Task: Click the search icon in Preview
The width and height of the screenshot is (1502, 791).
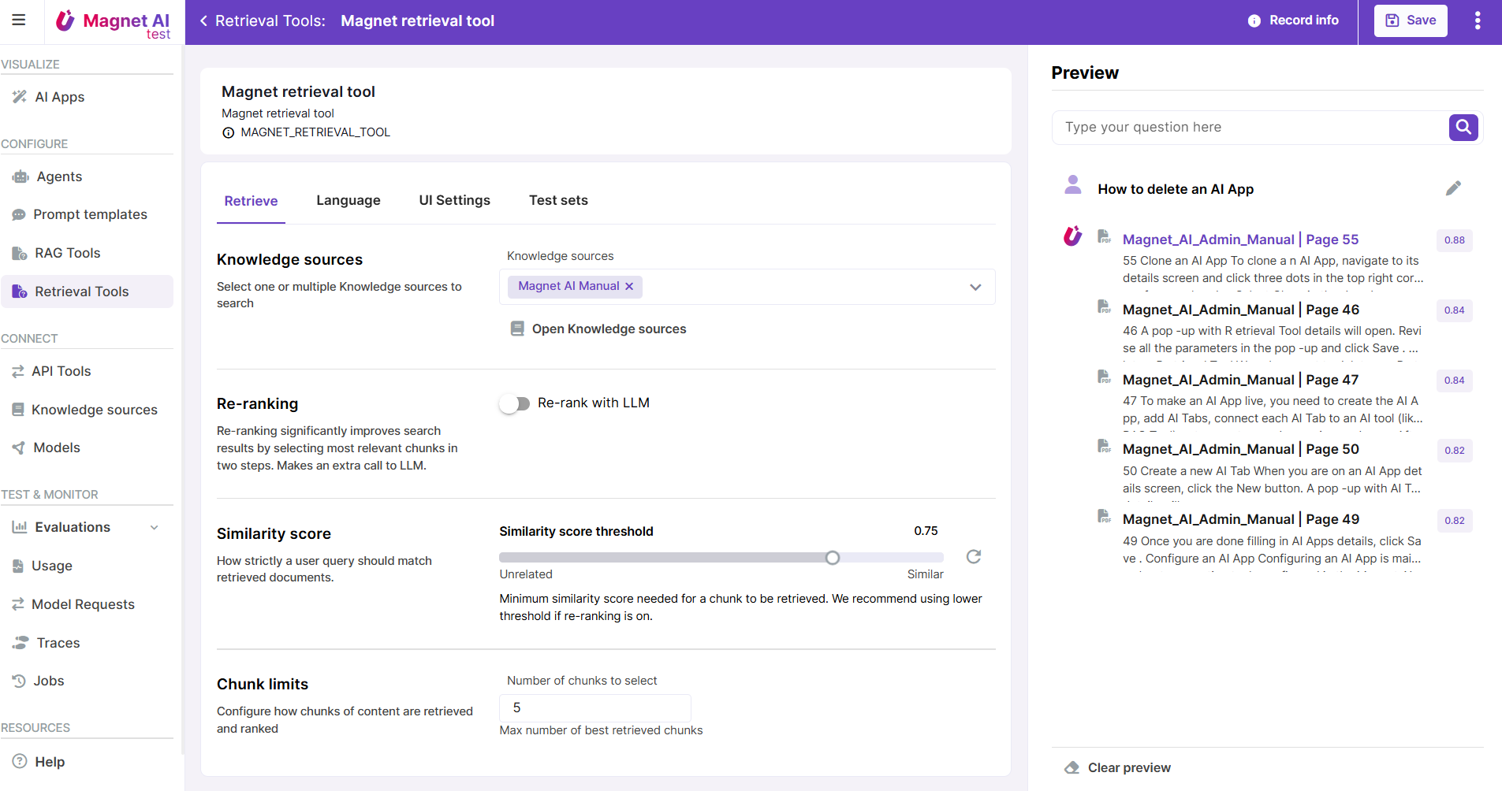Action: tap(1463, 127)
